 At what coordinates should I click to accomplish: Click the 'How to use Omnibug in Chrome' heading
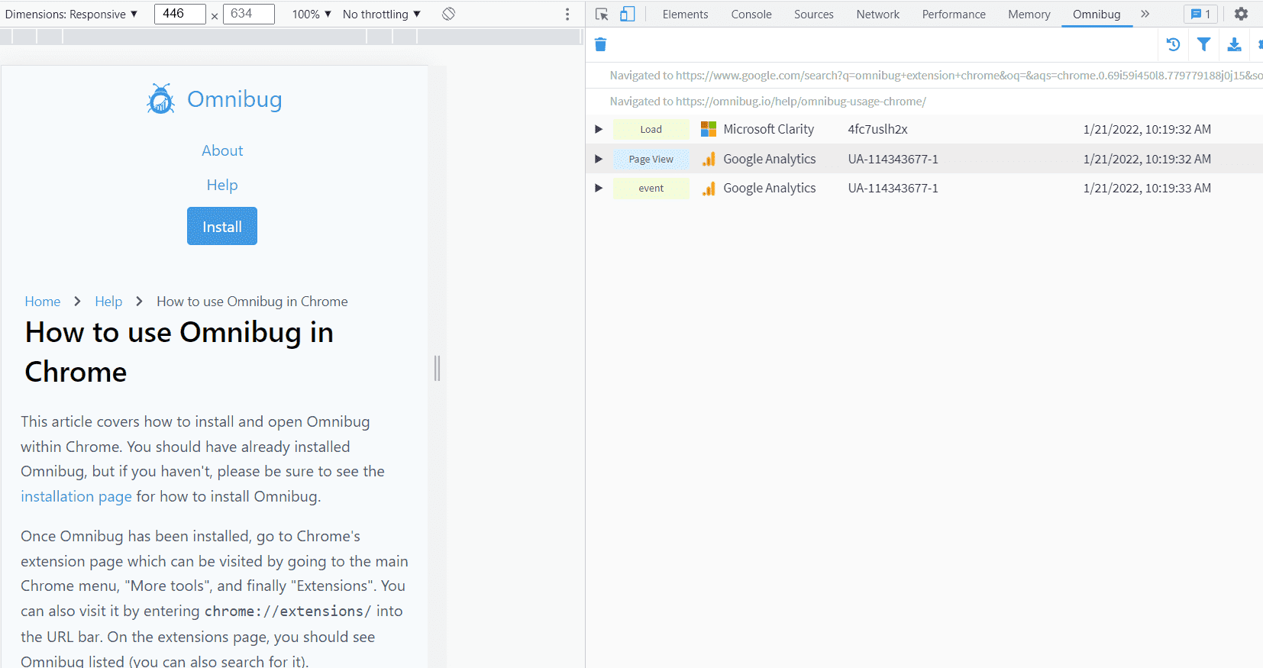click(179, 352)
